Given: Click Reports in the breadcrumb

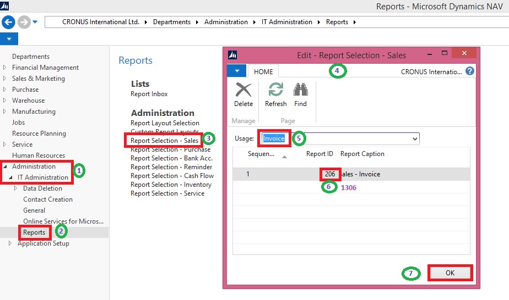Looking at the screenshot, I should click(x=337, y=22).
